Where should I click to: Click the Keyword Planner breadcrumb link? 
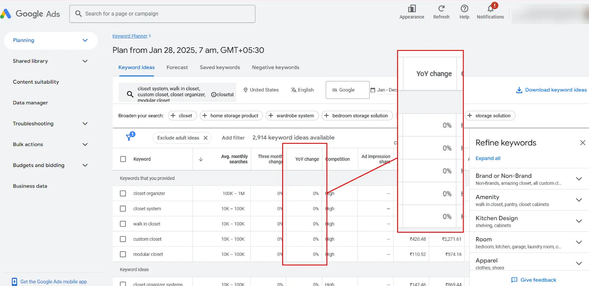130,36
